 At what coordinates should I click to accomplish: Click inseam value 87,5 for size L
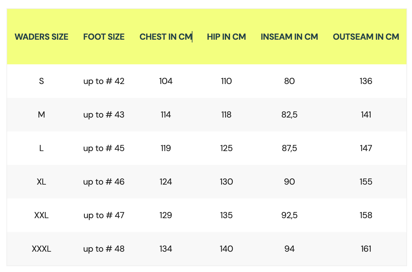pyautogui.click(x=289, y=148)
